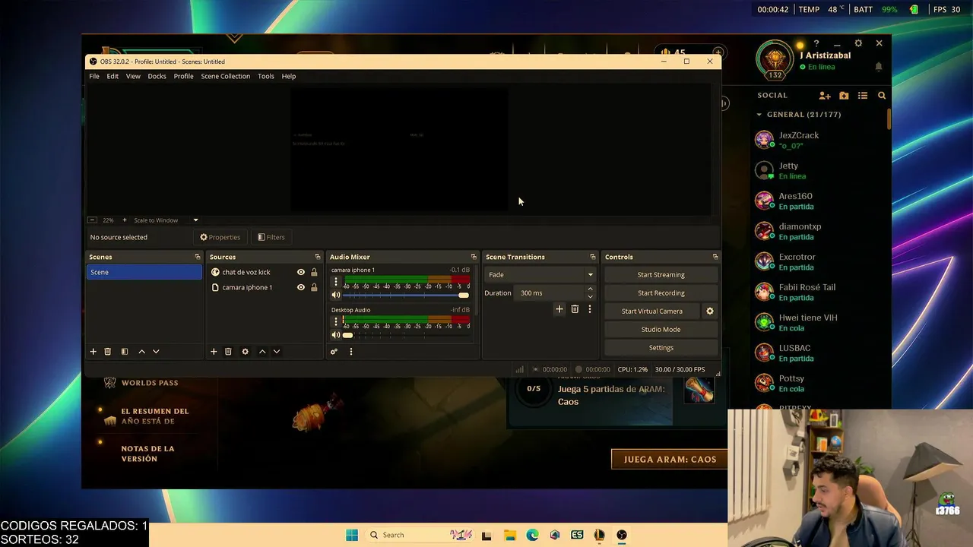Pop out the Scene Transitions dock icon
The height and width of the screenshot is (547, 973).
click(x=593, y=257)
